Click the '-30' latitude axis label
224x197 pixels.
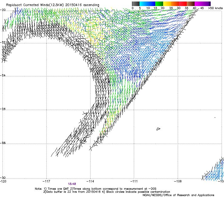[x=3, y=178]
